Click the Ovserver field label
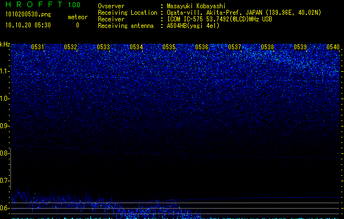 (111, 6)
